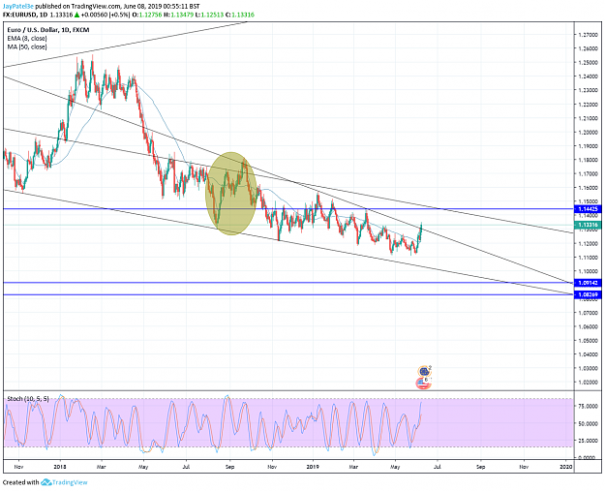Click the Sep label before 2020

click(x=480, y=467)
